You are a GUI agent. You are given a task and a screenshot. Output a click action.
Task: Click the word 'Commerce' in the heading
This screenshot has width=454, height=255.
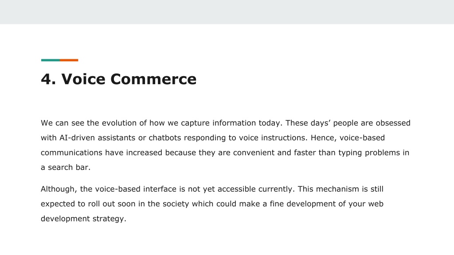coord(153,79)
